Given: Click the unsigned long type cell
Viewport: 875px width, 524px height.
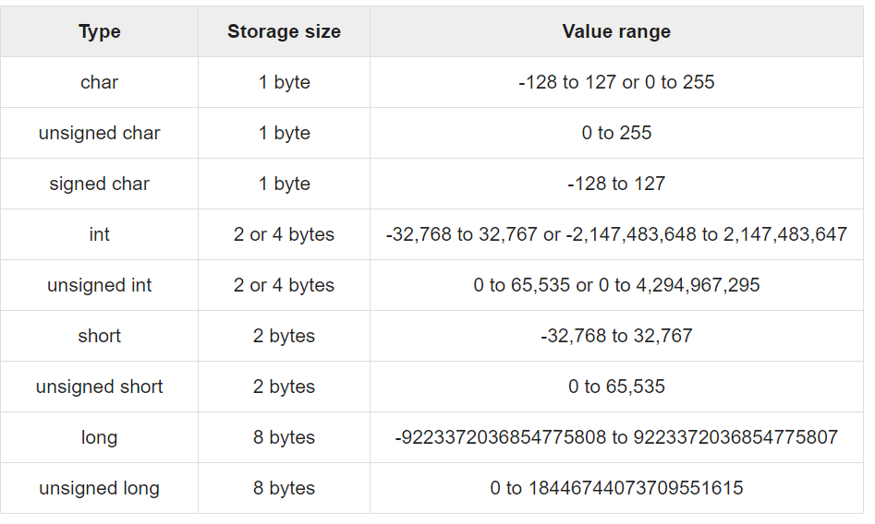Looking at the screenshot, I should [100, 488].
